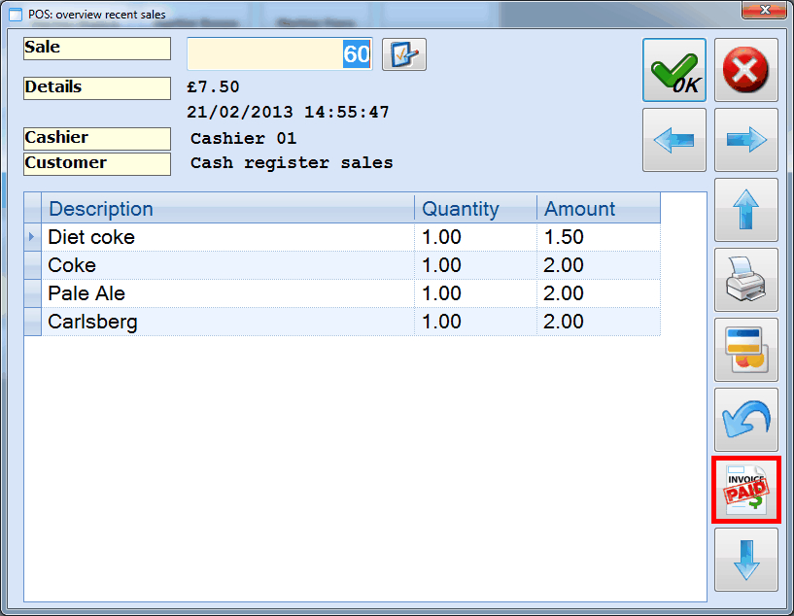Click the green OK checkmark button
This screenshot has height=616, width=794.
(673, 70)
